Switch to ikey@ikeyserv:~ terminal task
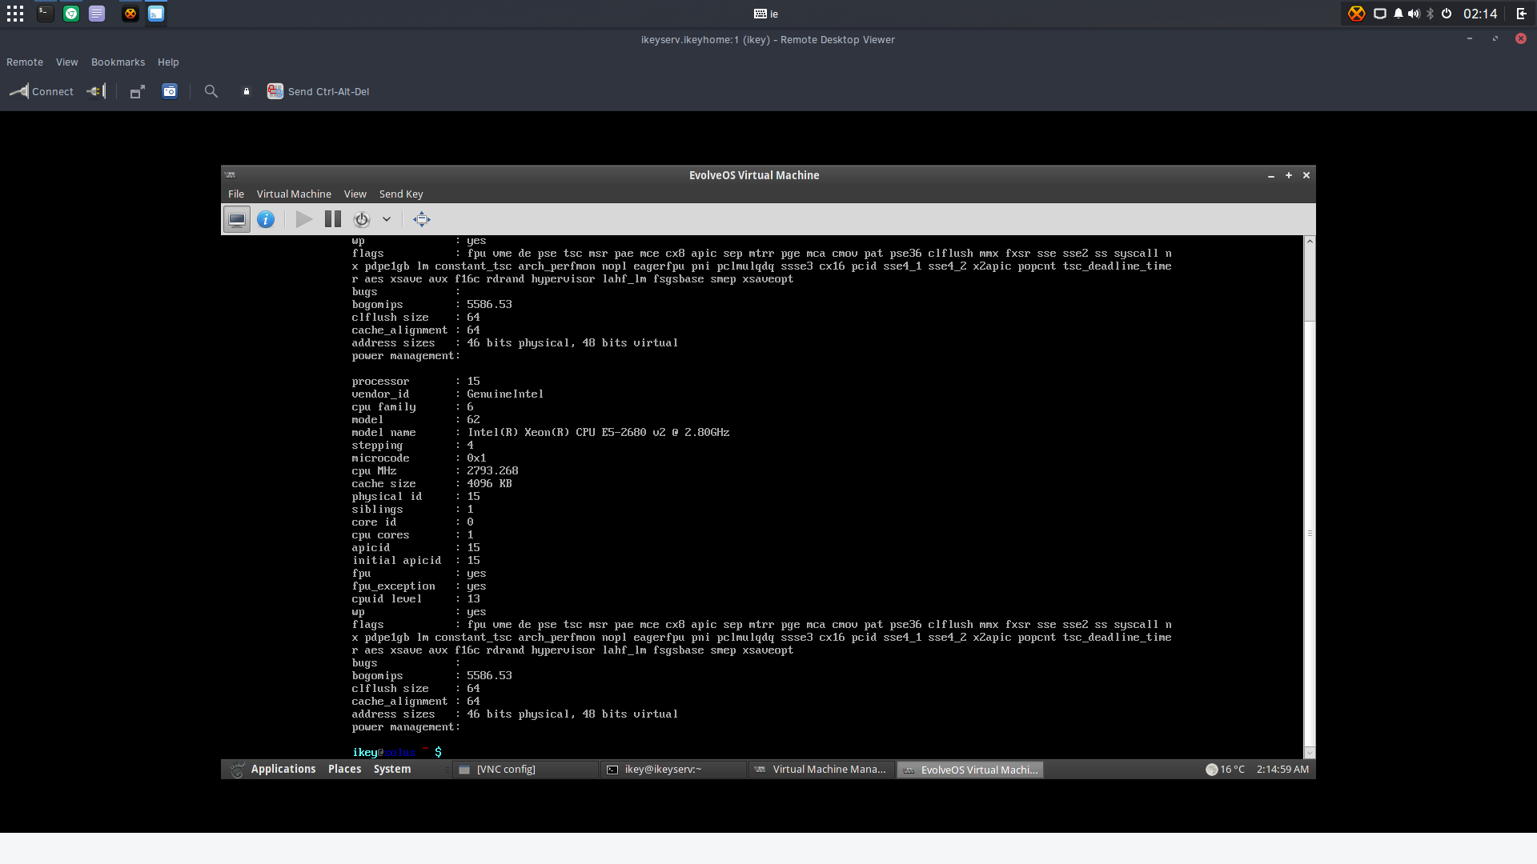1537x864 pixels. coord(674,770)
